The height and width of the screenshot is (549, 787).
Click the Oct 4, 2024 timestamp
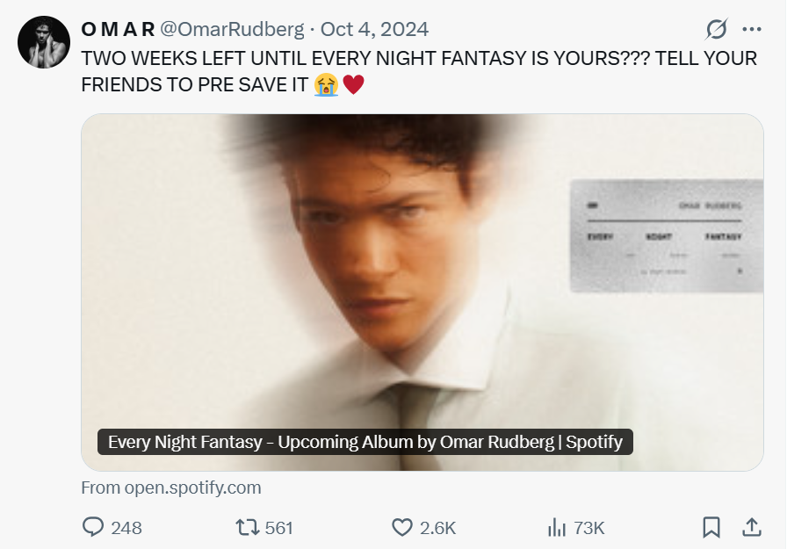point(374,30)
